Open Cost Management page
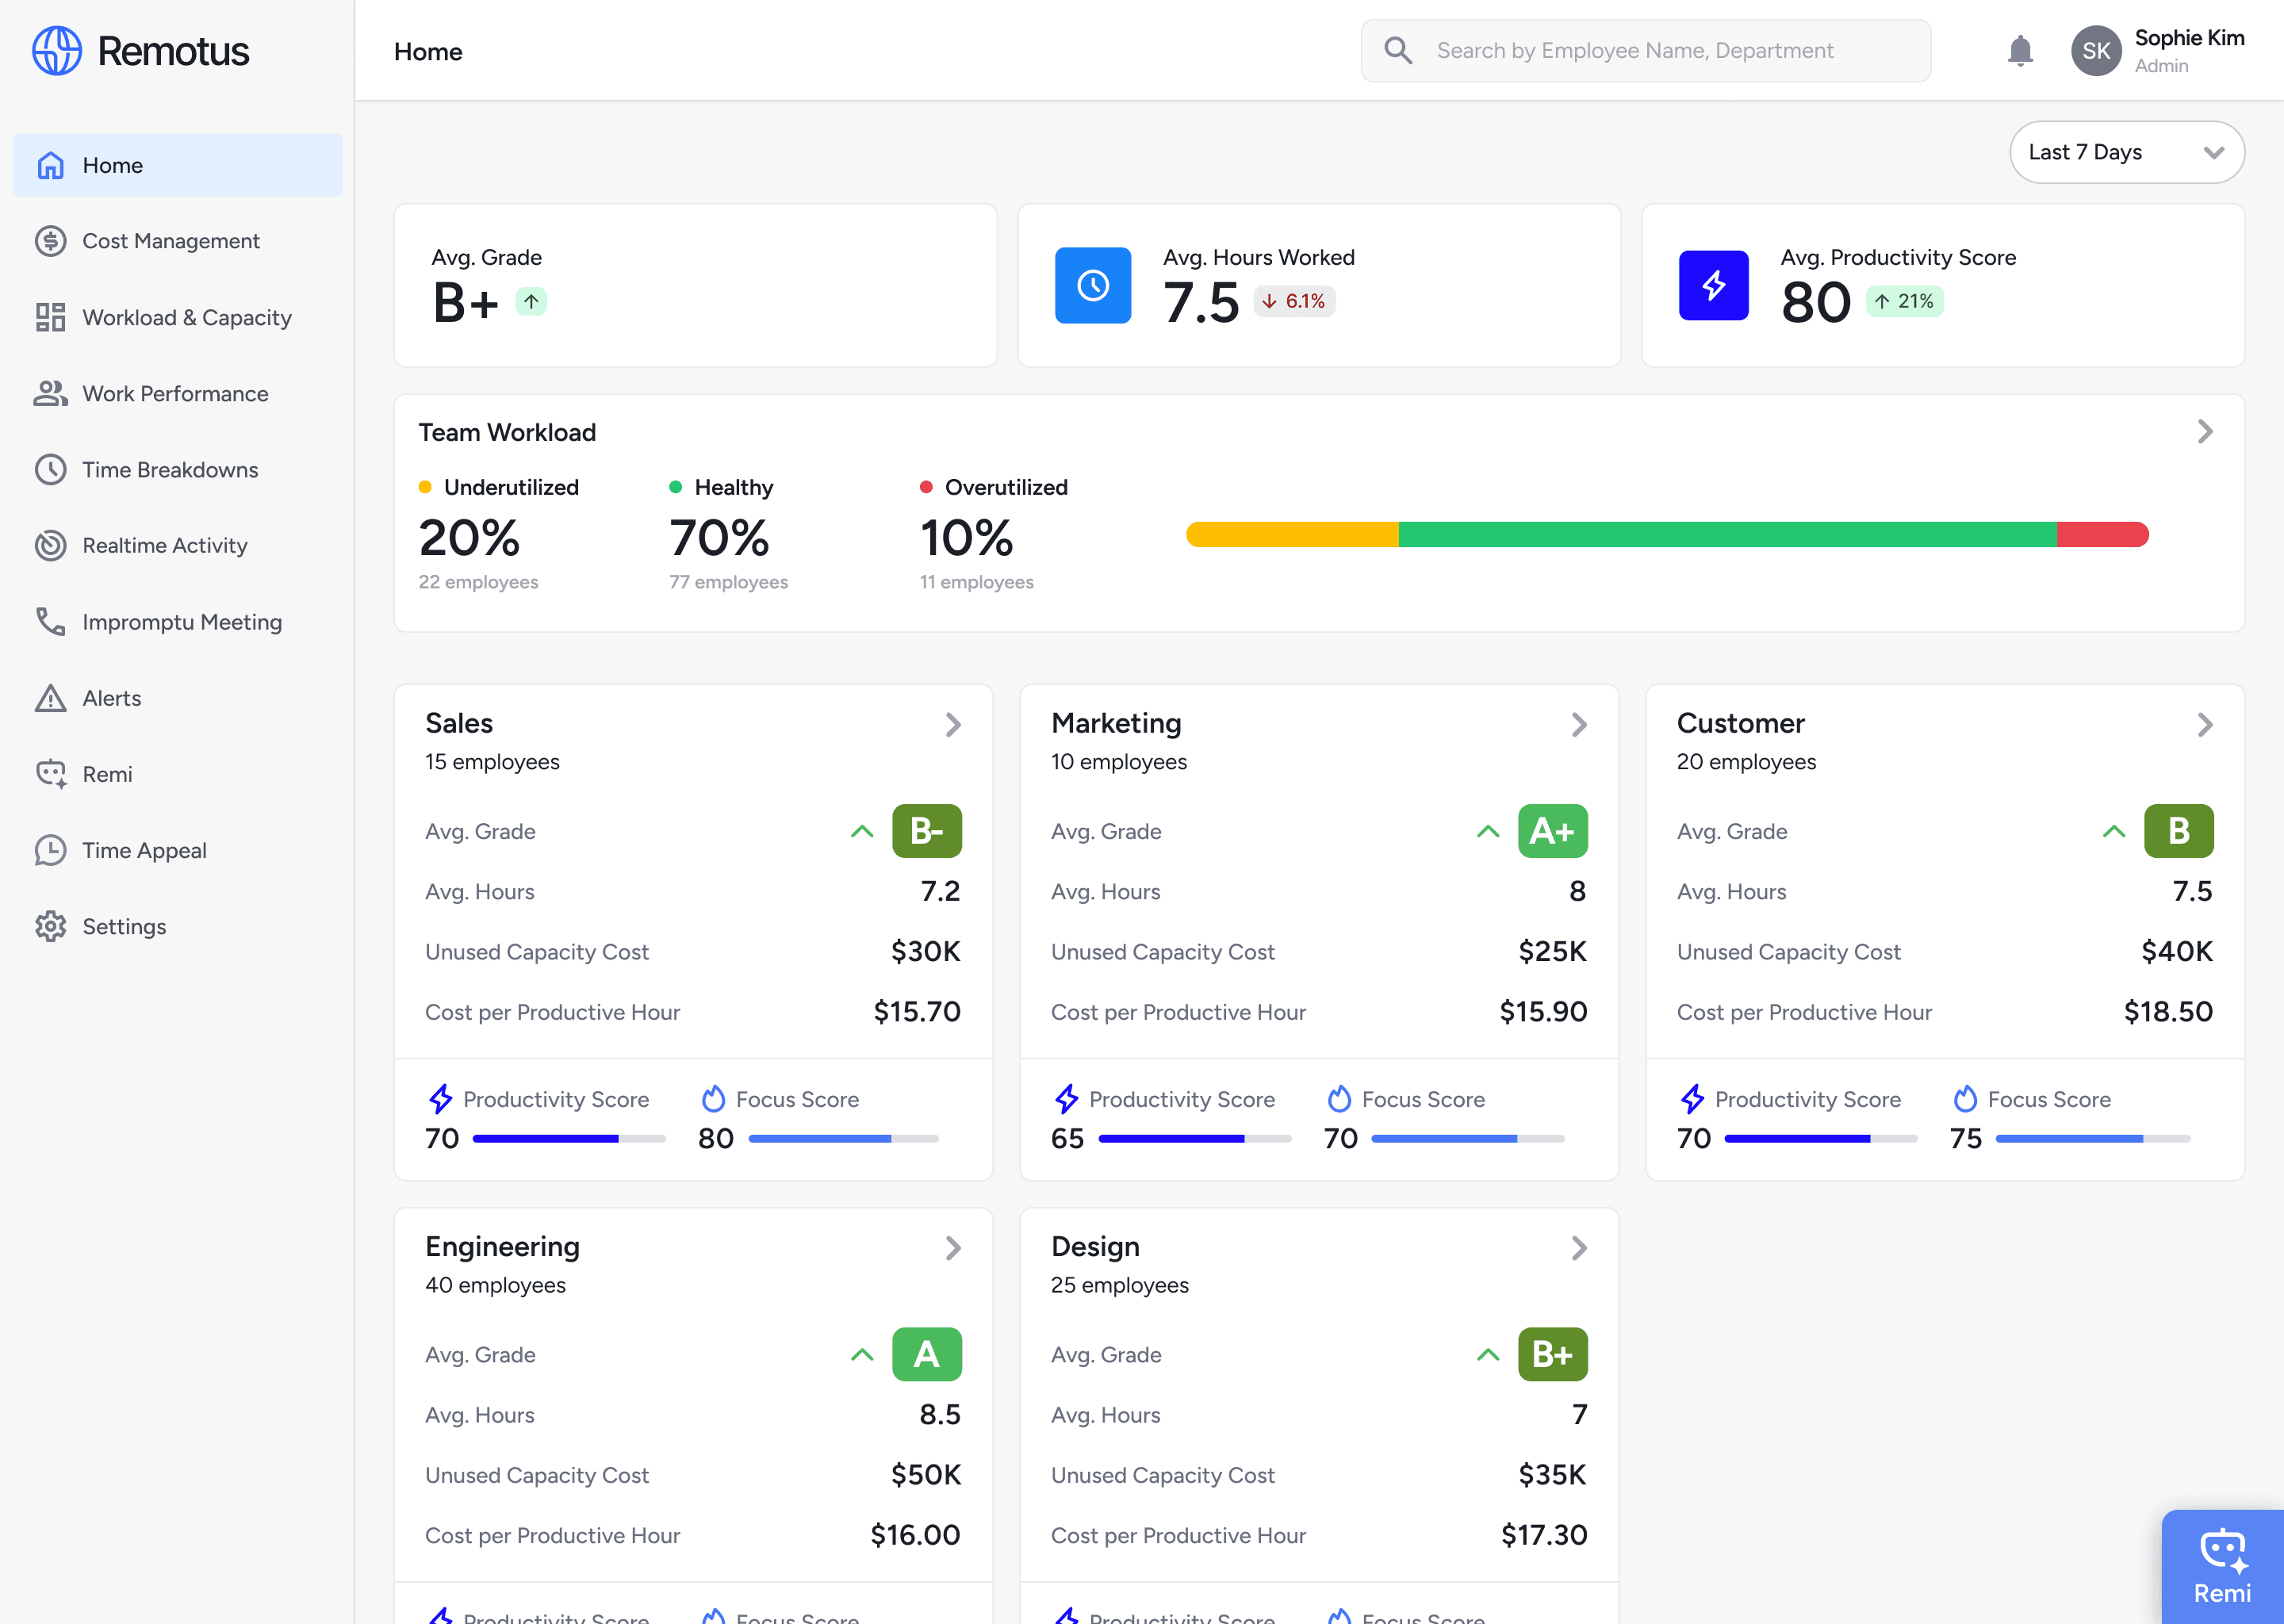2284x1624 pixels. (x=177, y=241)
